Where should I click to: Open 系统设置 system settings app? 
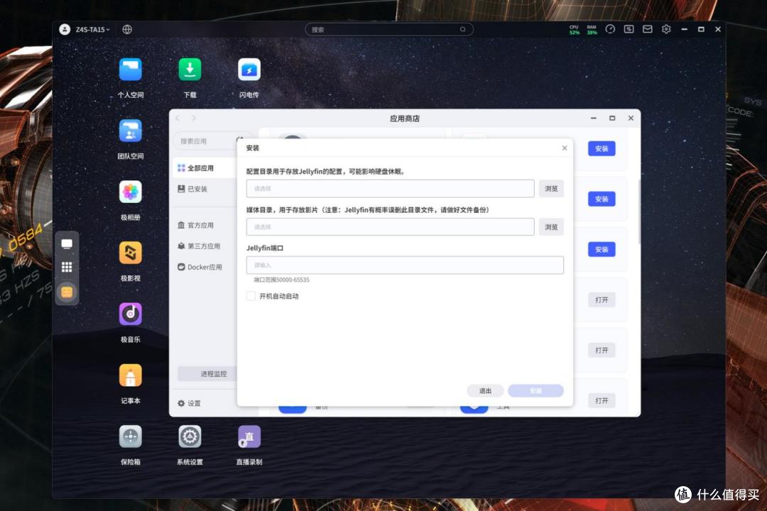pos(190,436)
